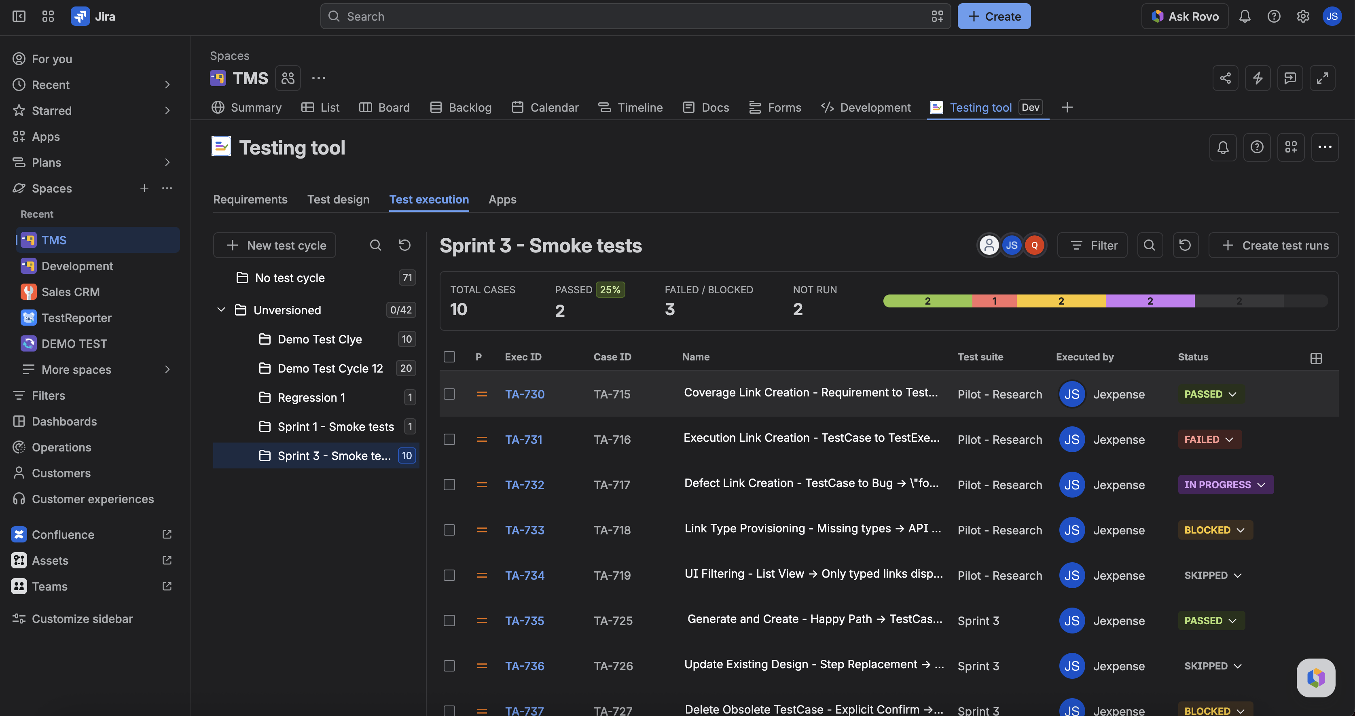Viewport: 1355px width, 716px height.
Task: Open search icon next to Filter button
Action: tap(1150, 245)
